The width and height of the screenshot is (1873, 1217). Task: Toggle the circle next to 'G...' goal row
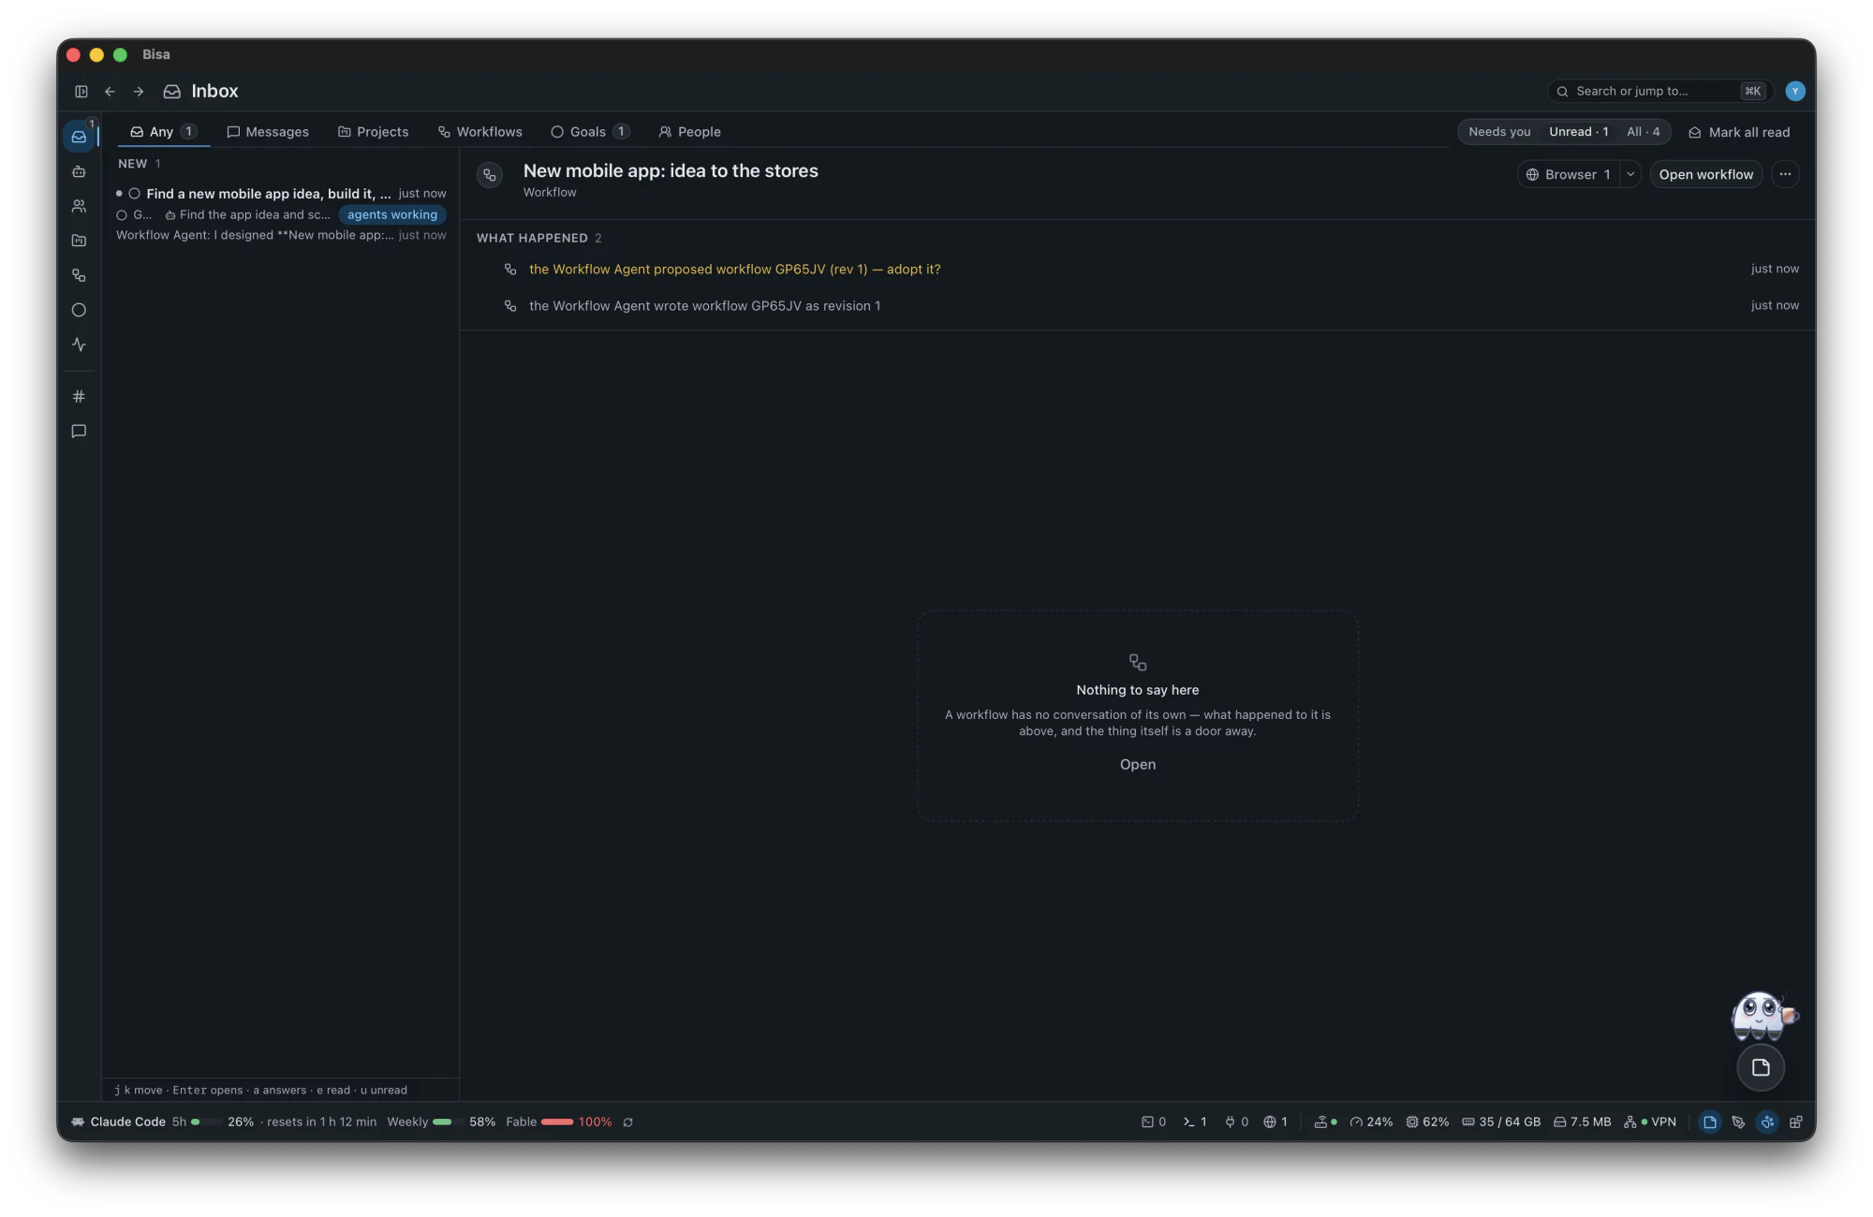tap(122, 215)
